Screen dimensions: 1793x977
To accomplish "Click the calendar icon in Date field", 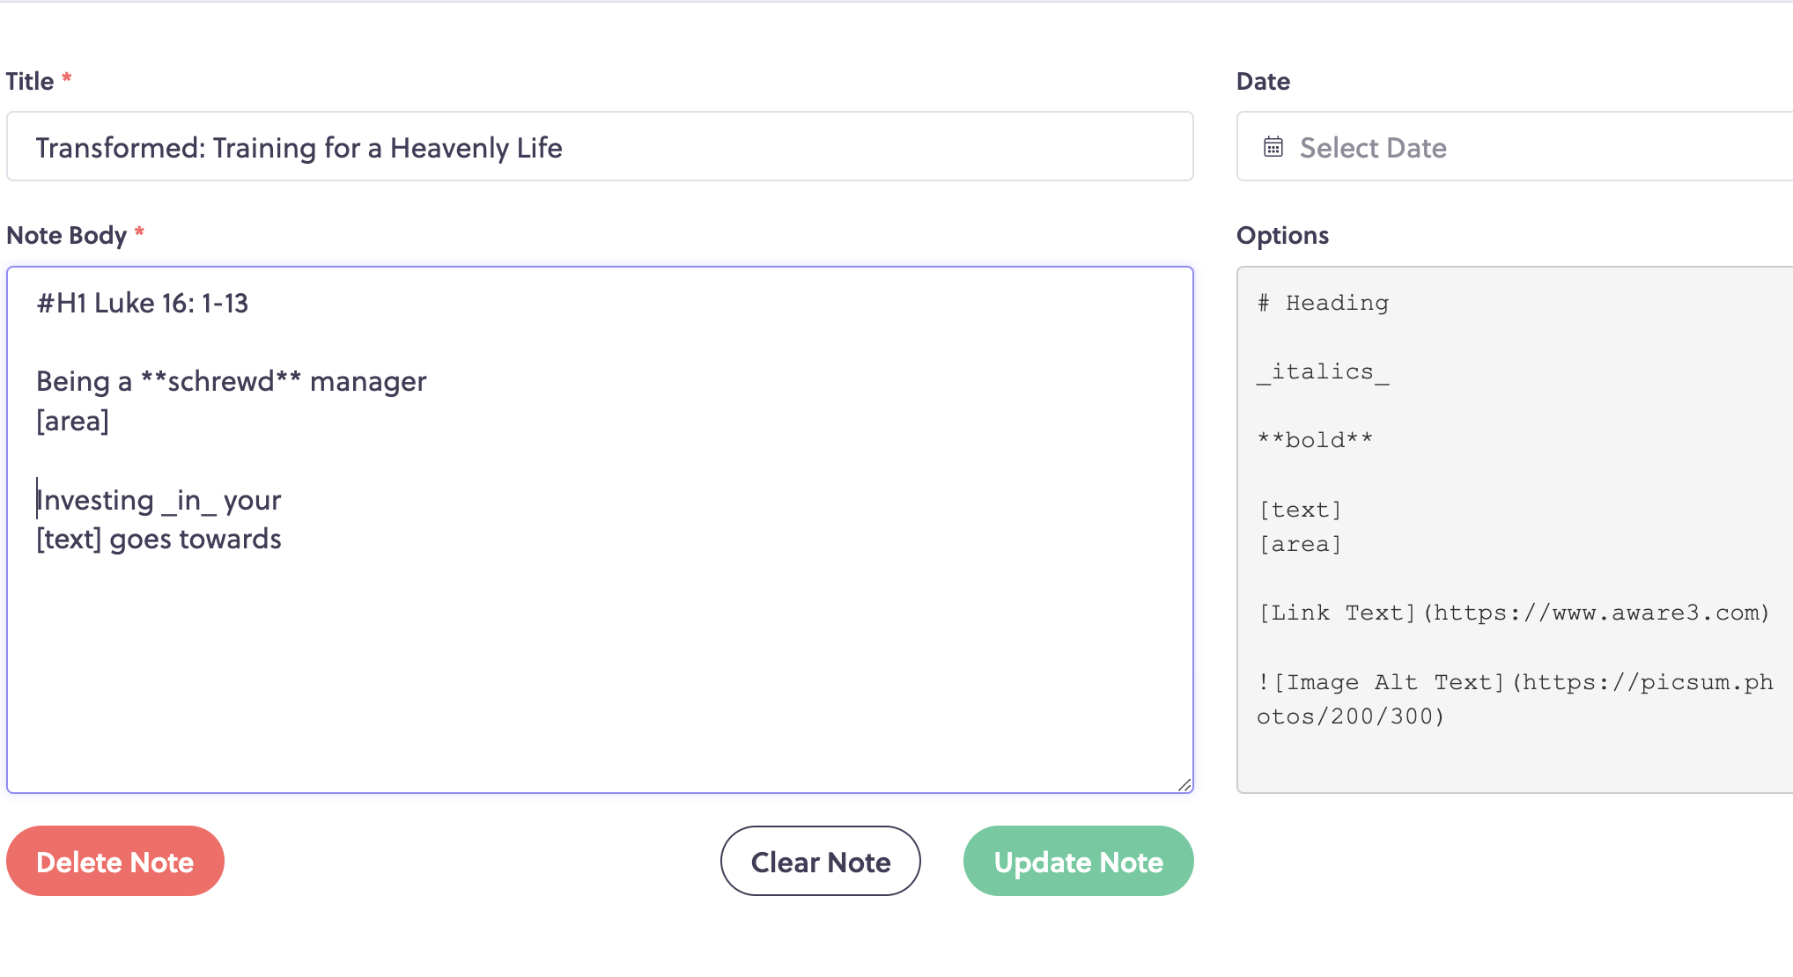I will pyautogui.click(x=1273, y=147).
